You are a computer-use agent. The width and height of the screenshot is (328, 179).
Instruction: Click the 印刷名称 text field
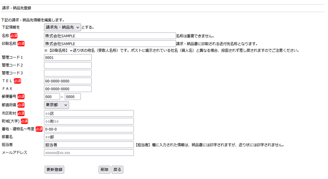coord(110,44)
